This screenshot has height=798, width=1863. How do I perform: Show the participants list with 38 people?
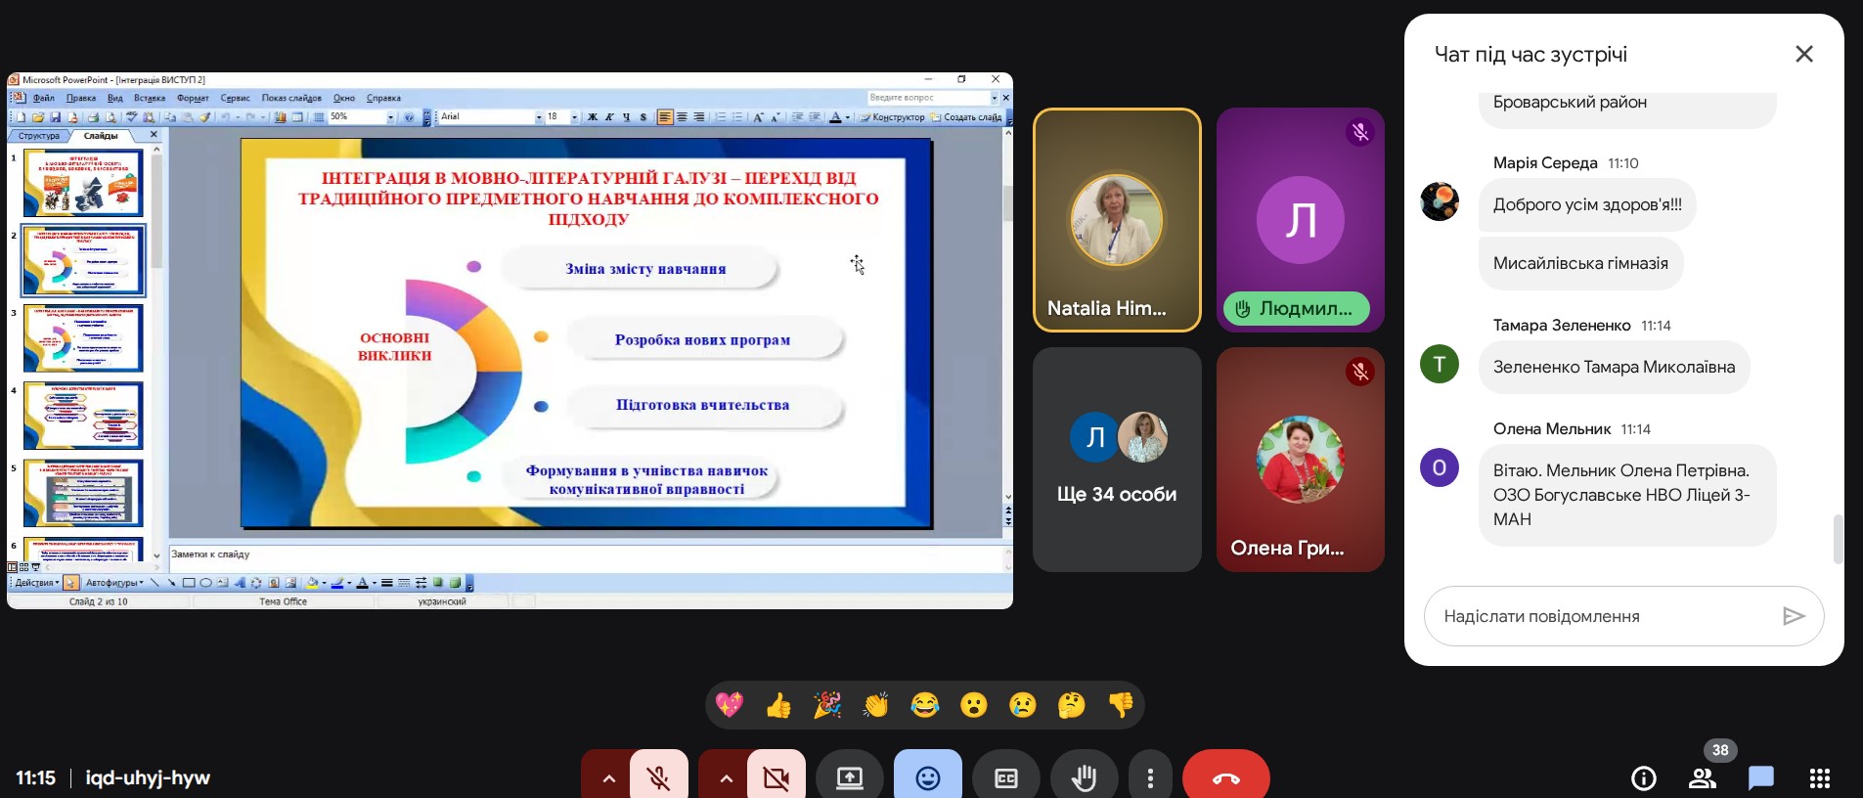[1703, 777]
